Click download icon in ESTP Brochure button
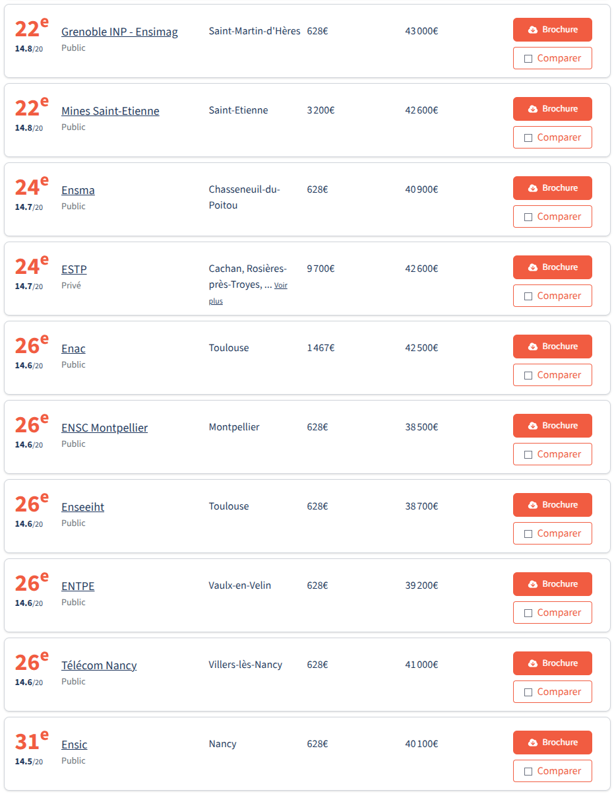The image size is (614, 794). click(533, 267)
